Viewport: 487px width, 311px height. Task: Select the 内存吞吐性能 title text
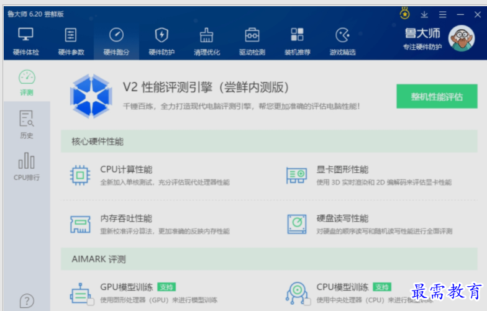point(126,219)
